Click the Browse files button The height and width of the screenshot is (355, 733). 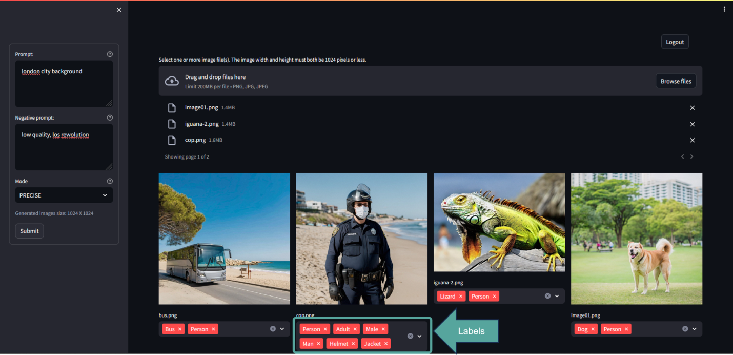676,81
